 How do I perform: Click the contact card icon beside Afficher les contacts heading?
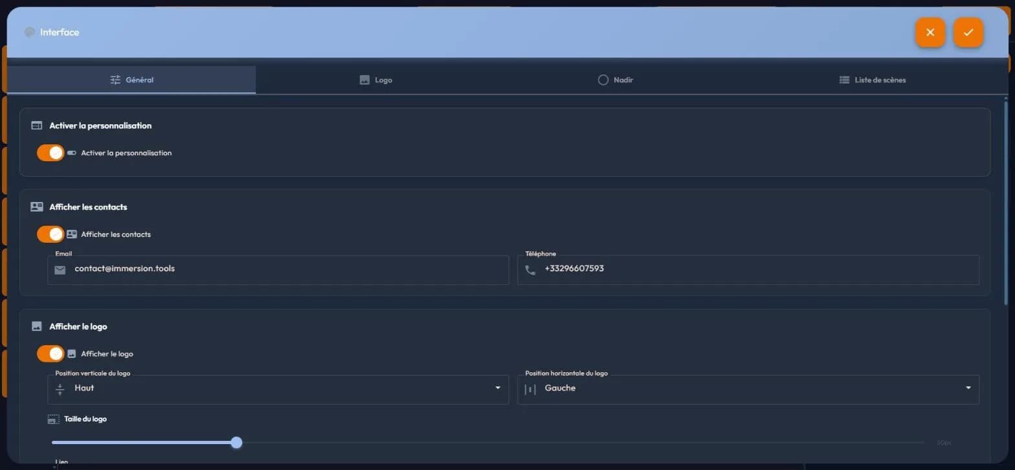37,207
